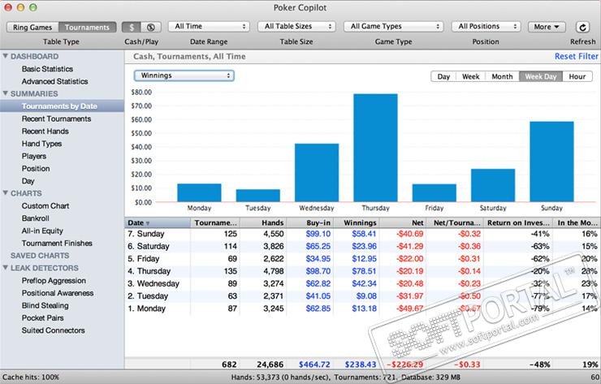Click the $464.72 buy-in total

(314, 365)
